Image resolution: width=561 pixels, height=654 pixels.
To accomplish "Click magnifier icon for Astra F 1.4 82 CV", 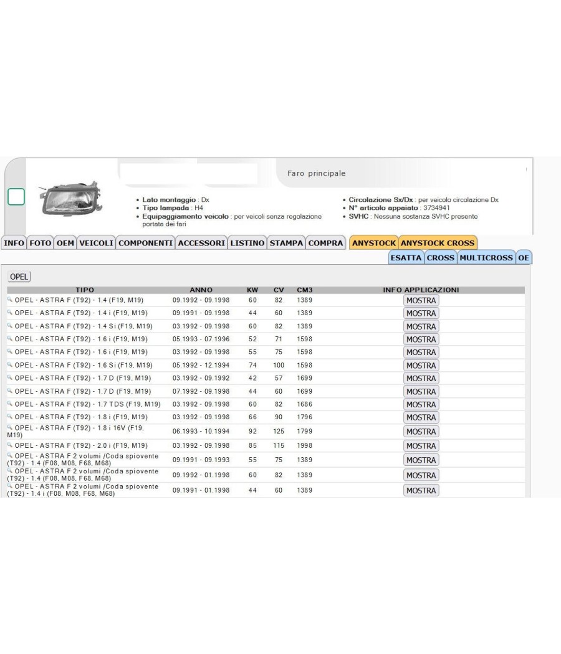I will point(9,299).
